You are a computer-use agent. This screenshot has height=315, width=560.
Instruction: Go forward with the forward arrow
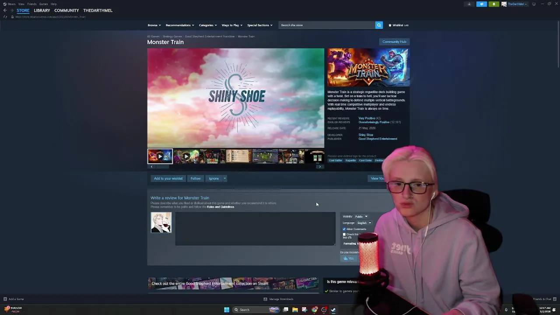click(11, 10)
